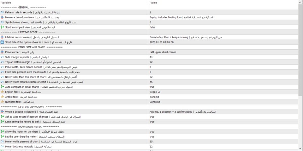Click the Variable column header
The image size is (303, 151).
74,3
